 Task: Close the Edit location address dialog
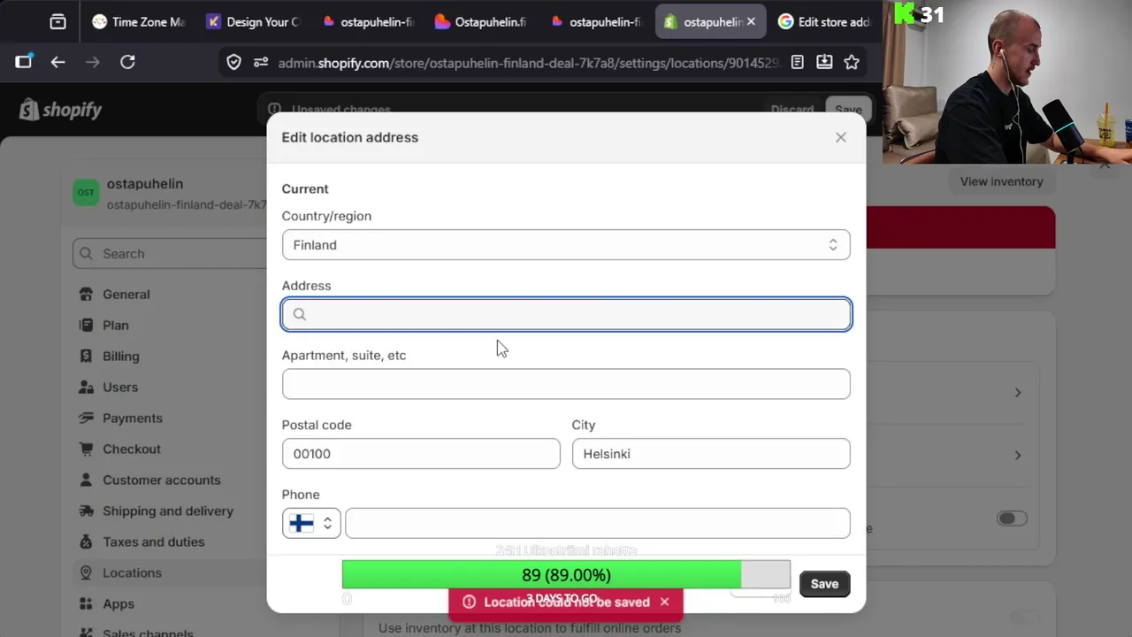pos(840,137)
